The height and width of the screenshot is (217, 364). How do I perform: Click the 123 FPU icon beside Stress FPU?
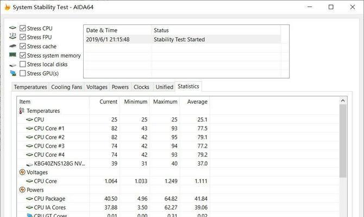pyautogui.click(x=13, y=36)
